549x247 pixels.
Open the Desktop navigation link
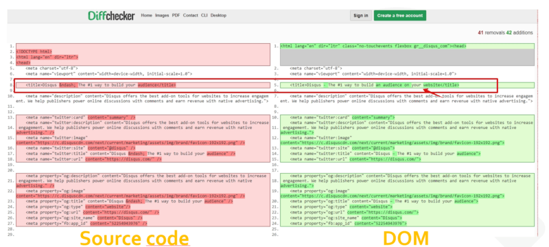click(218, 15)
